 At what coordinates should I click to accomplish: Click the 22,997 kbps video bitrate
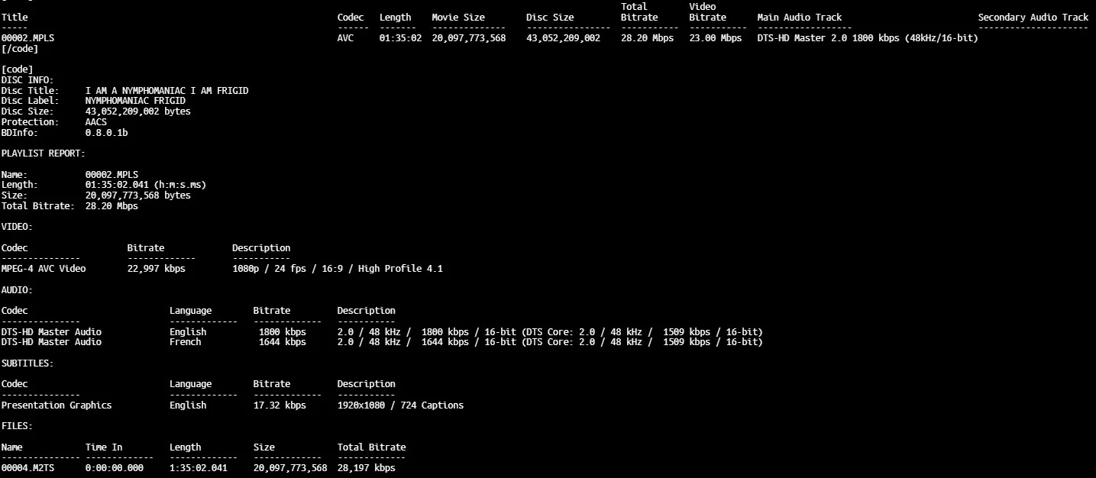coord(156,269)
